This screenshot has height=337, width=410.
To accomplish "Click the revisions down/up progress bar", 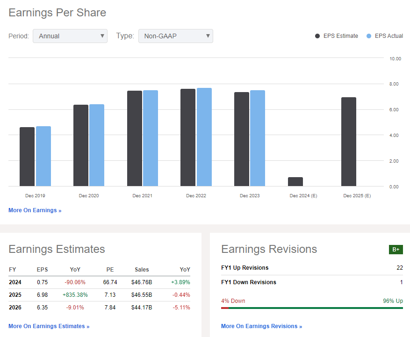I will (x=312, y=308).
